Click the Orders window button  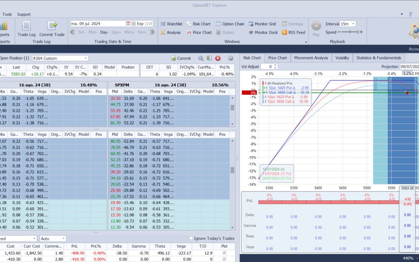(x=225, y=32)
